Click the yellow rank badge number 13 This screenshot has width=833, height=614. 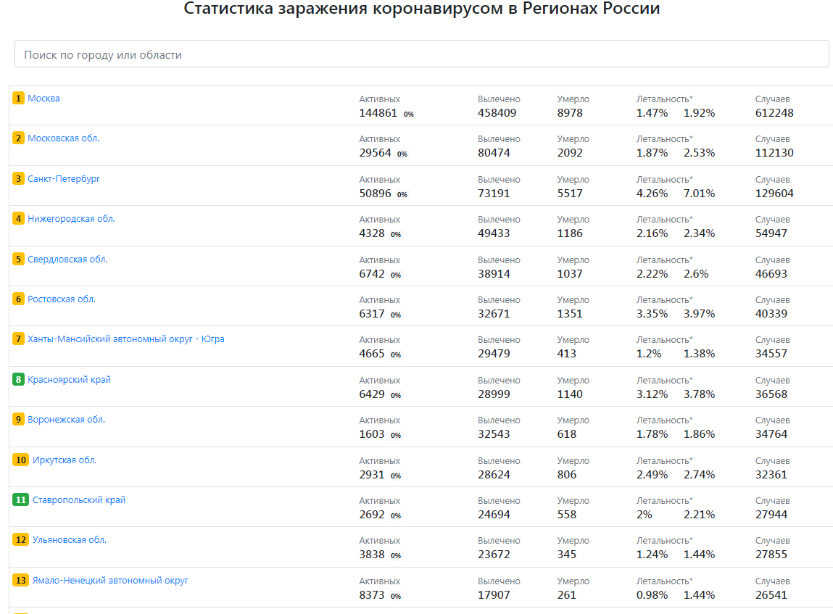(x=21, y=581)
